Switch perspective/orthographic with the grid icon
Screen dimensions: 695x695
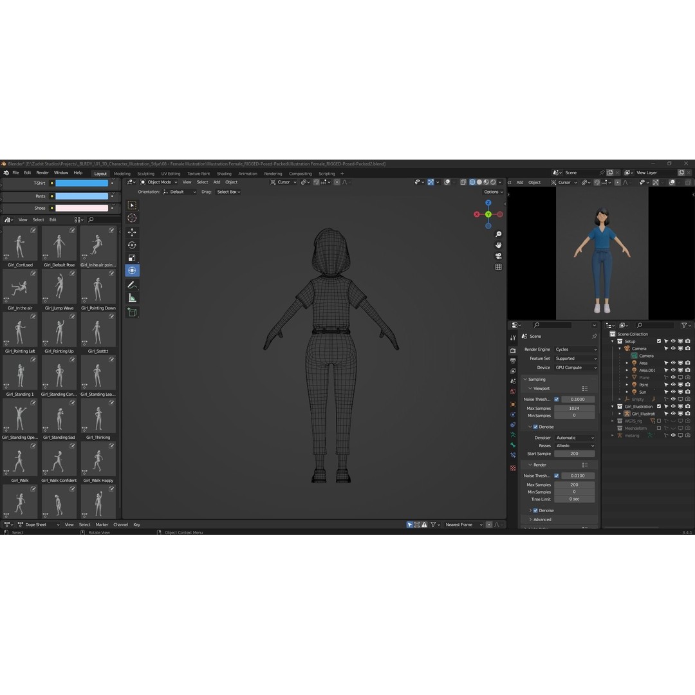pos(498,267)
